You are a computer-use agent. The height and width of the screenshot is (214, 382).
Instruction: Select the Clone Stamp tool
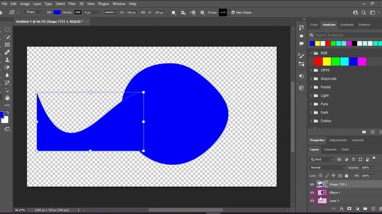[7, 59]
